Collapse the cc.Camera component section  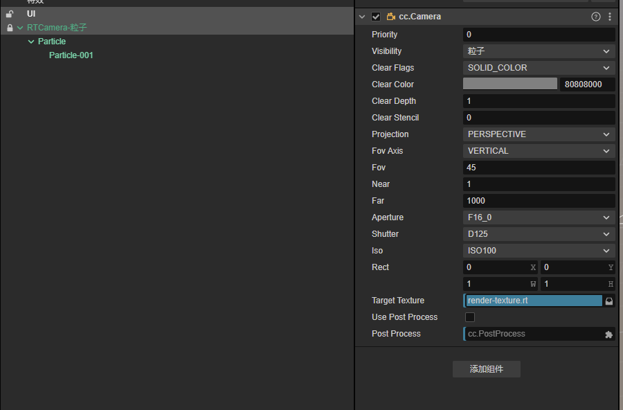[x=362, y=17]
